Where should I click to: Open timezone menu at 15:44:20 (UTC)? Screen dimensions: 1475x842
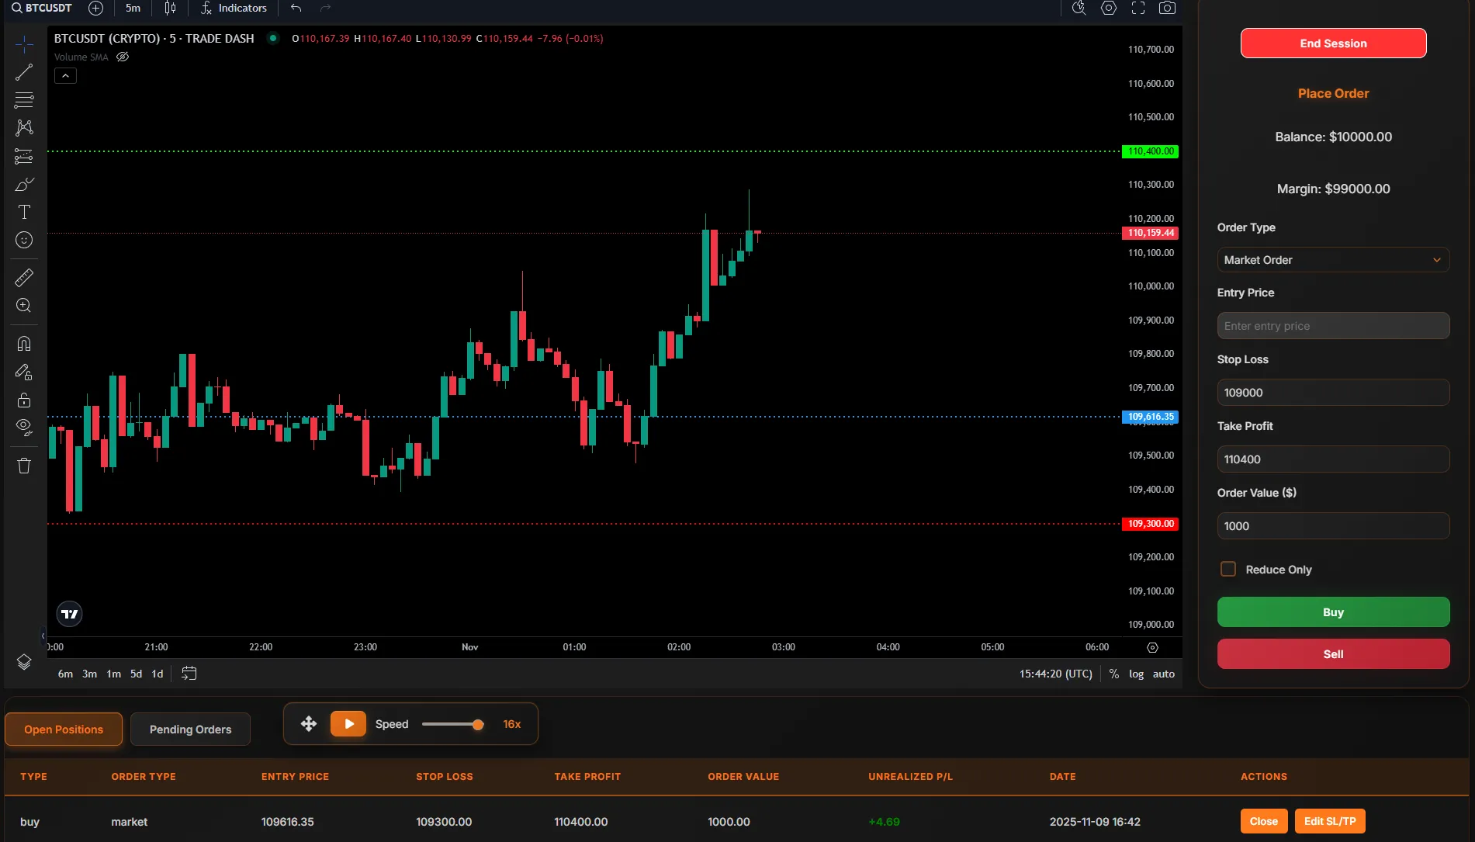1055,674
